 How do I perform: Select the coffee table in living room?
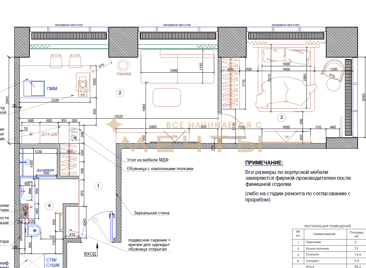[x=166, y=97]
